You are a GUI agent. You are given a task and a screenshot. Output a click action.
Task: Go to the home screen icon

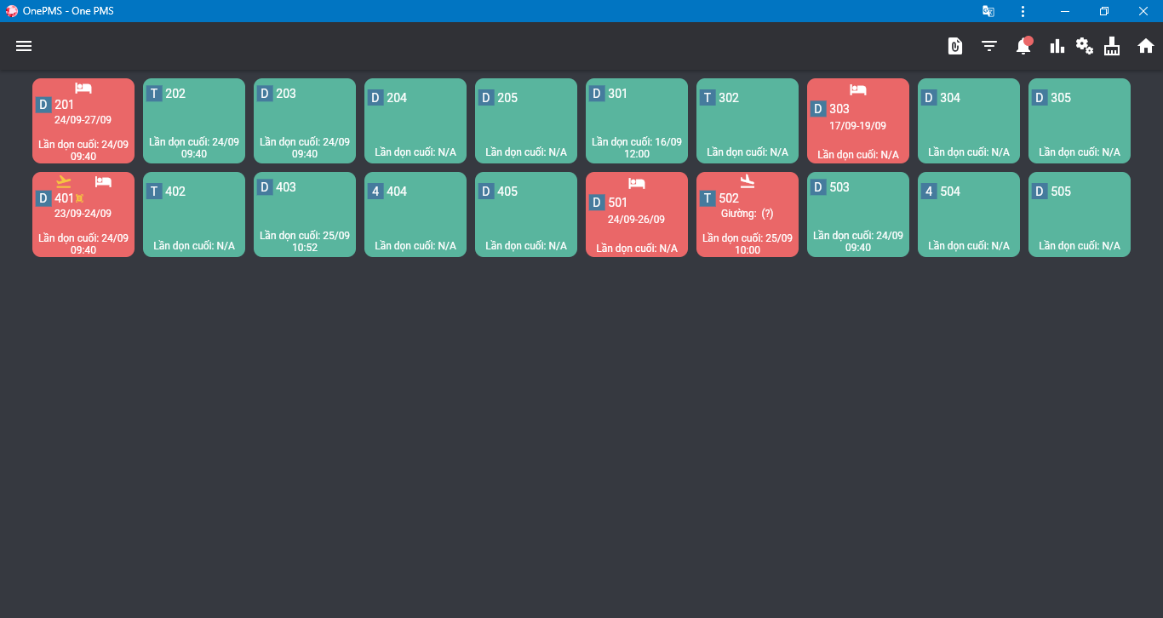[x=1146, y=46]
